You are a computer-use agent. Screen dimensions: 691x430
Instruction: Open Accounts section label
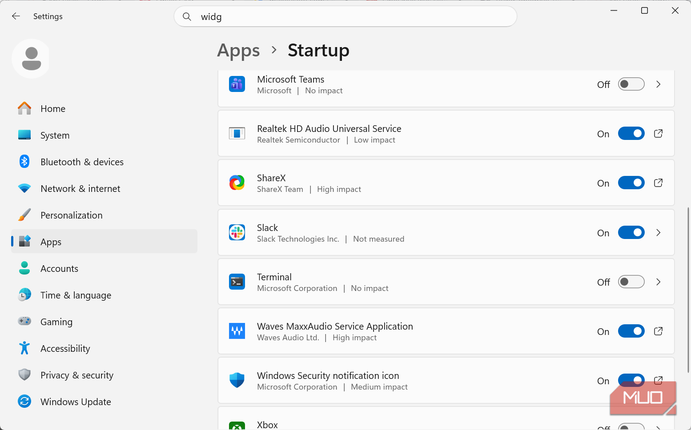[59, 268]
